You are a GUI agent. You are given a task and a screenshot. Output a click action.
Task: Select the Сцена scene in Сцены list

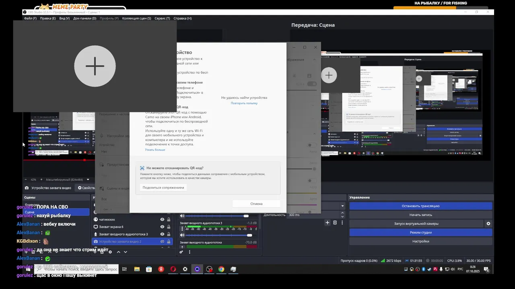(56, 212)
